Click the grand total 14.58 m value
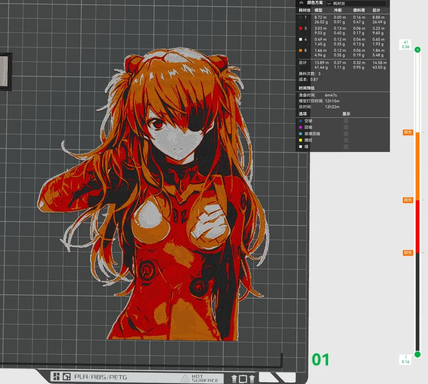 [x=379, y=63]
